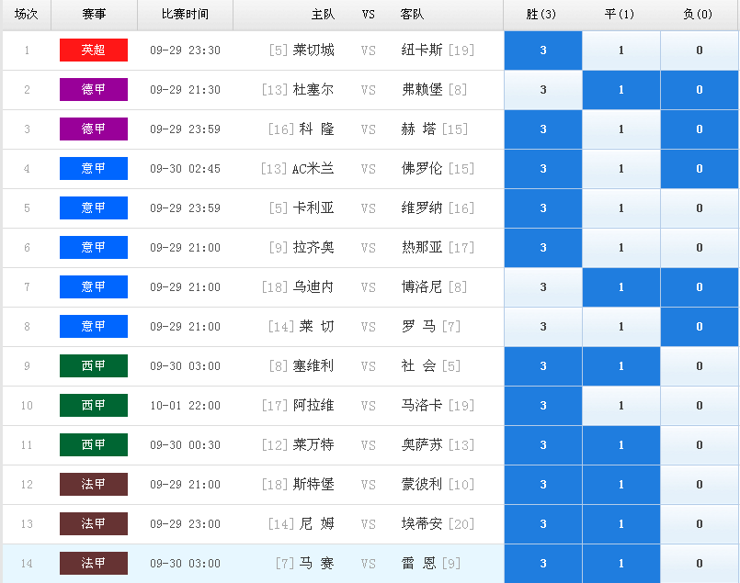
Task: Toggle win (3) for 阿拉维 vs 马洛卡
Action: point(543,406)
